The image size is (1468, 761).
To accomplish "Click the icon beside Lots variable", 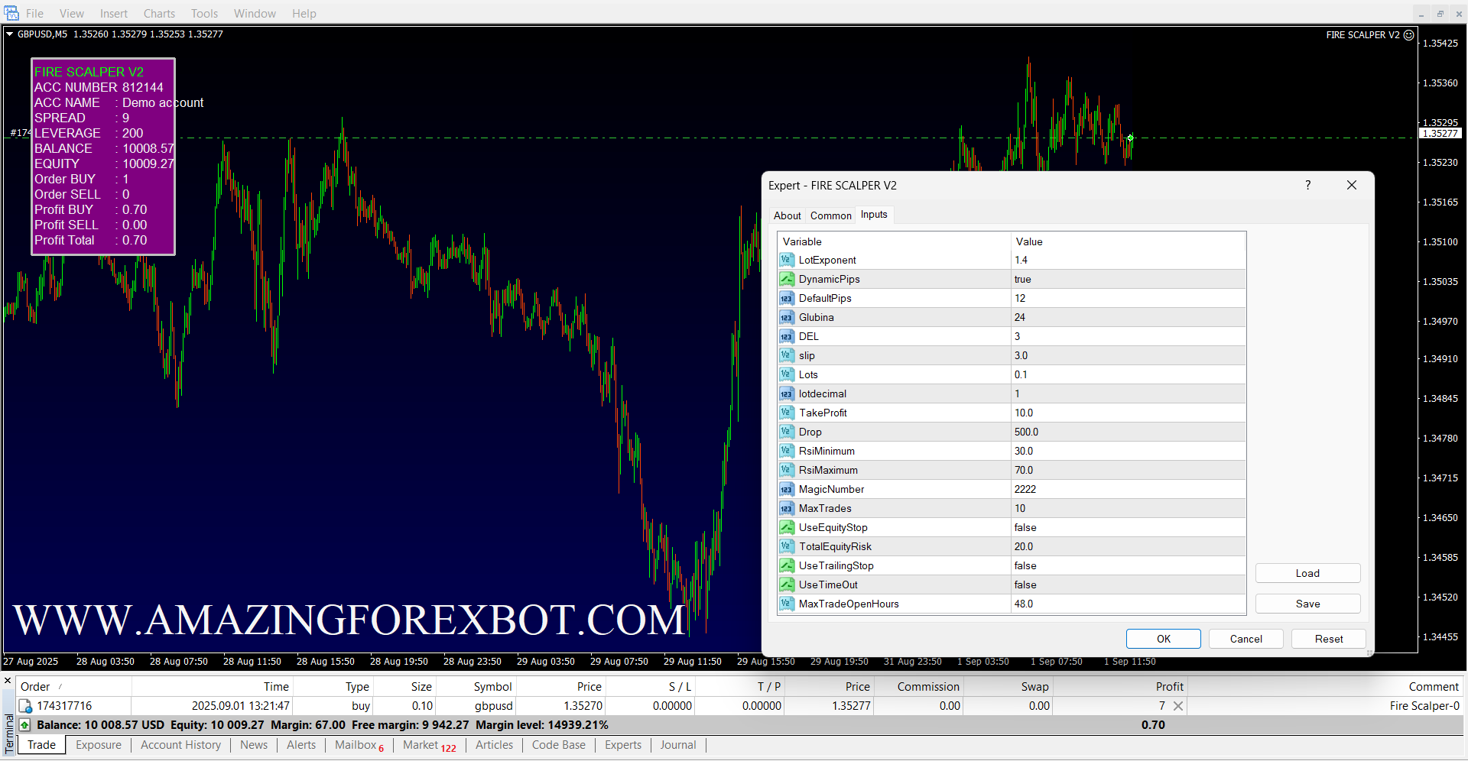I will click(x=787, y=374).
